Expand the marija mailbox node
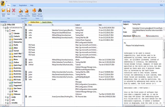Image resolution: width=165 pixels, height=107 pixels. pyautogui.click(x=6, y=97)
